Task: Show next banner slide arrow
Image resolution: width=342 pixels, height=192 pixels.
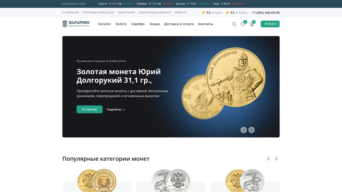Action: click(251, 130)
